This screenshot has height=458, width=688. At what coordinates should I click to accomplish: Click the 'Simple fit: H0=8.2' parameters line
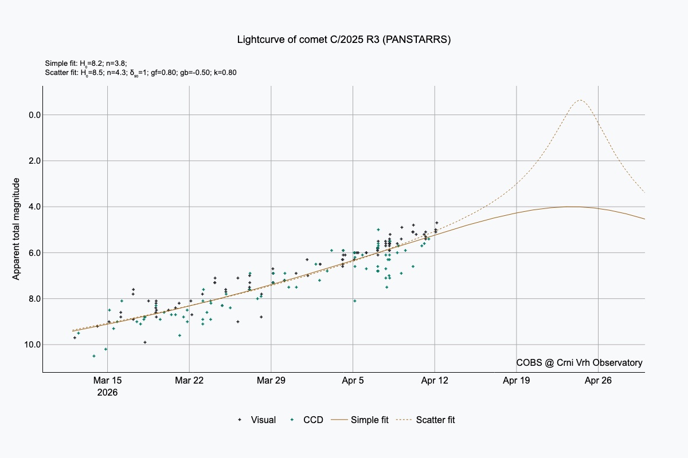point(86,63)
